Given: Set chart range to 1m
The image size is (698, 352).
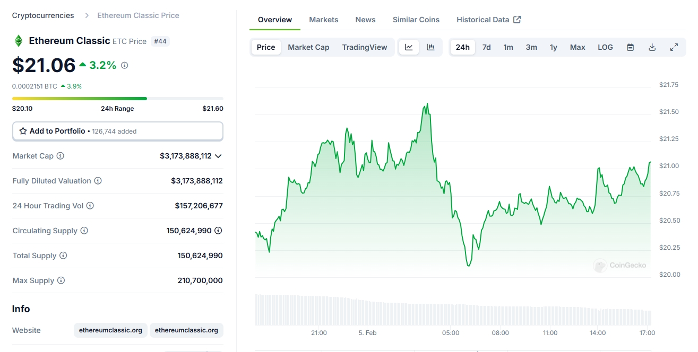Looking at the screenshot, I should [x=508, y=47].
